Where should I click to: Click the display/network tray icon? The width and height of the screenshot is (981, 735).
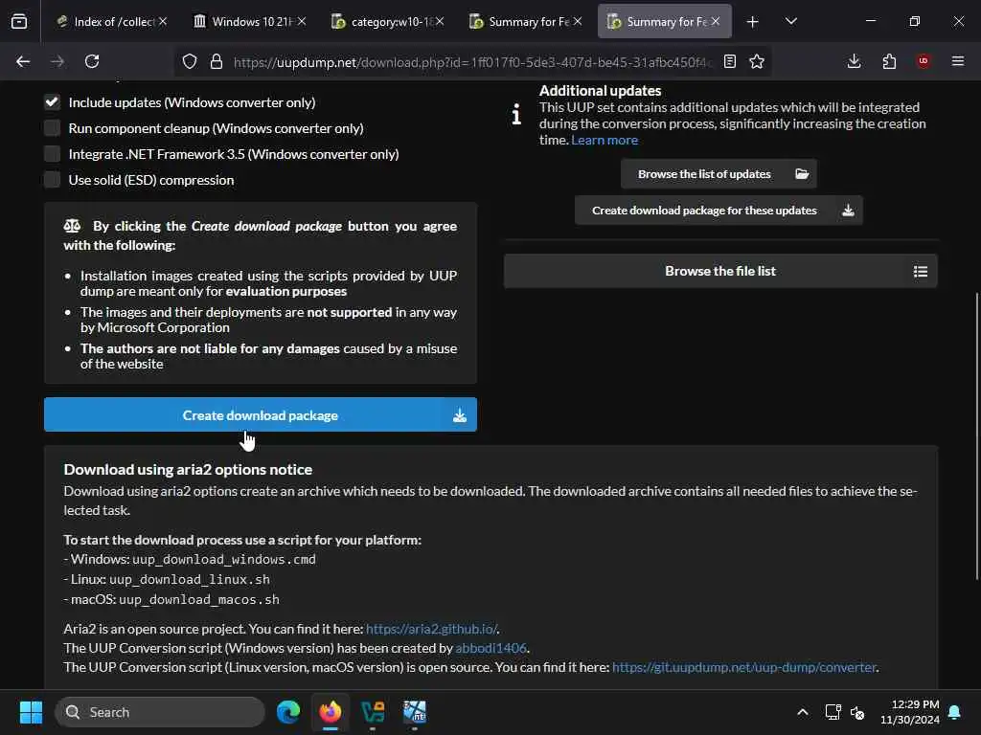(833, 712)
